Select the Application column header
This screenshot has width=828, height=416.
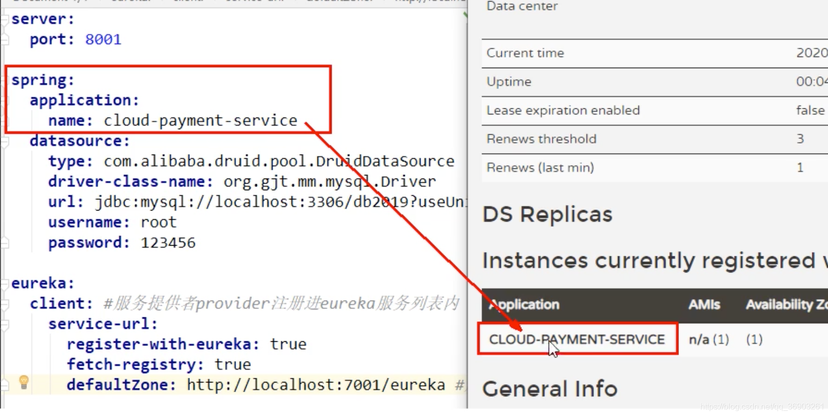(524, 305)
